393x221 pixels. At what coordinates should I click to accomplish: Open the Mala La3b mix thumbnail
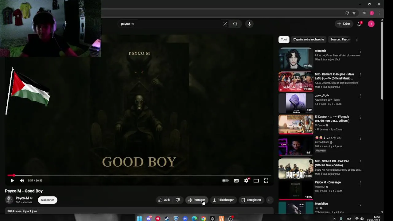(296, 82)
